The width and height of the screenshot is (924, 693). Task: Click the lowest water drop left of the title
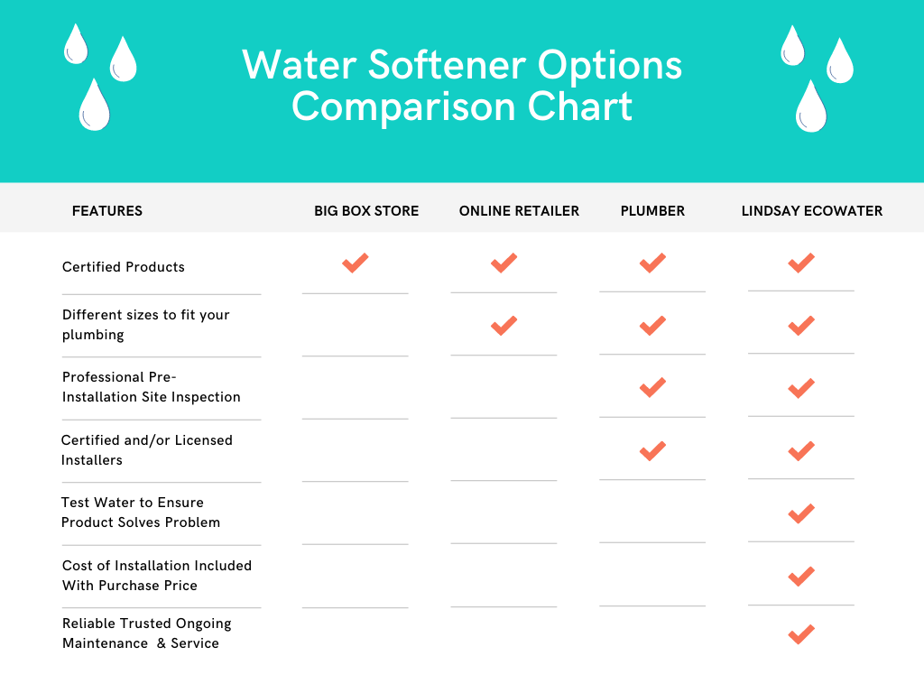[94, 105]
